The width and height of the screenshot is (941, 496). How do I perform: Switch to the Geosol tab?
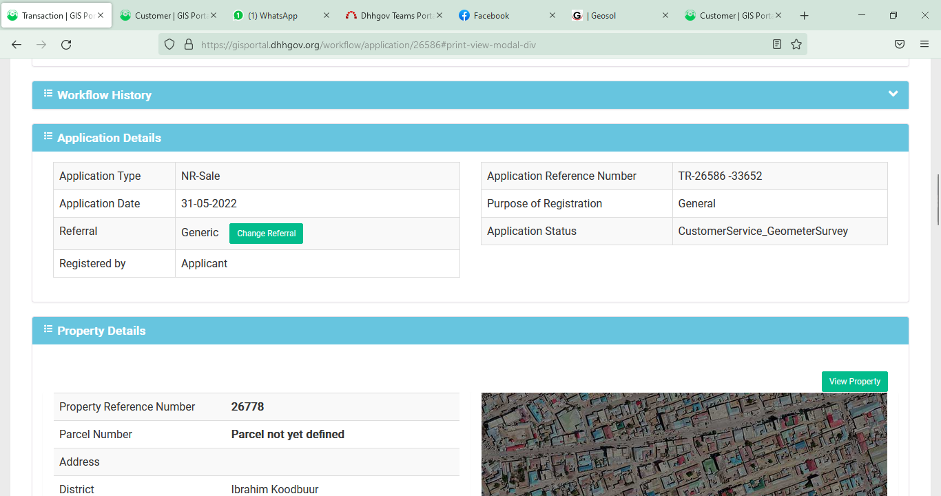coord(621,15)
